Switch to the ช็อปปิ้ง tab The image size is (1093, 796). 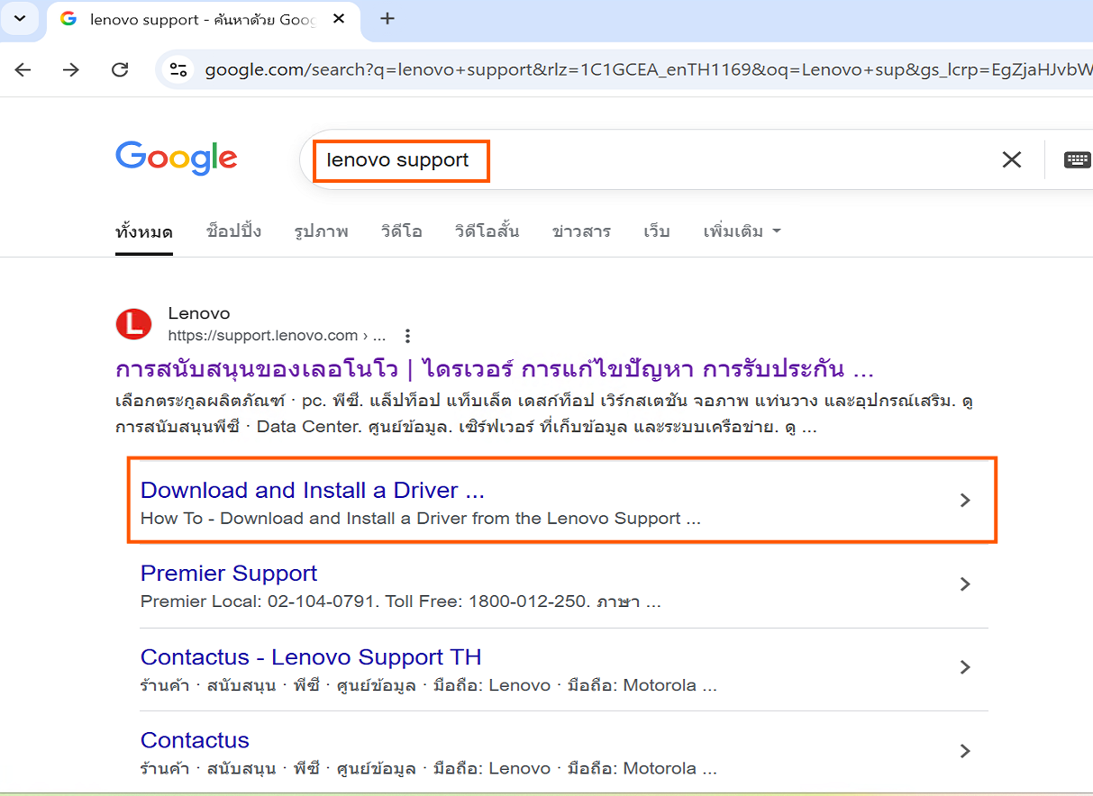233,231
